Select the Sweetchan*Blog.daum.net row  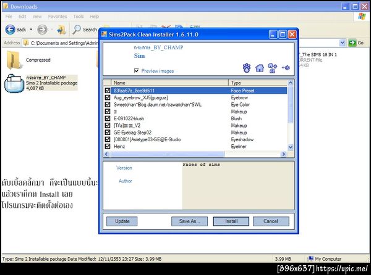[196, 104]
